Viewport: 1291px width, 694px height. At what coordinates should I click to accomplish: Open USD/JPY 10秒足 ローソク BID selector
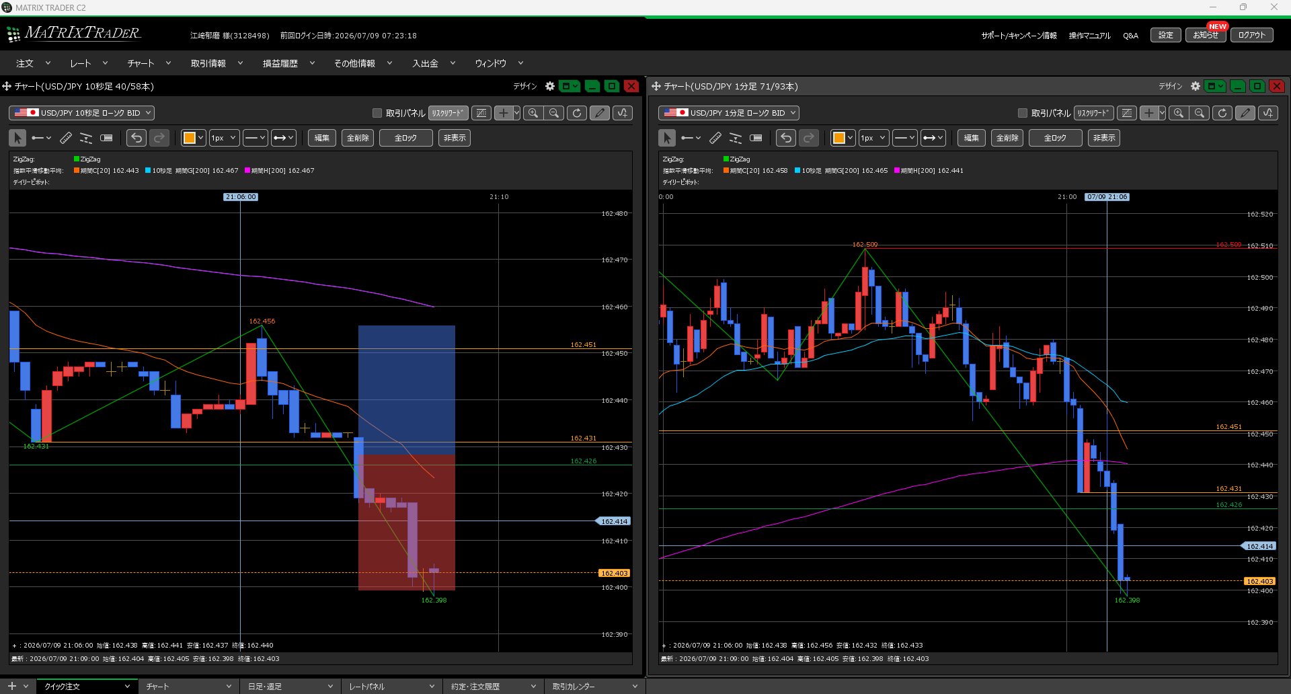[x=81, y=113]
